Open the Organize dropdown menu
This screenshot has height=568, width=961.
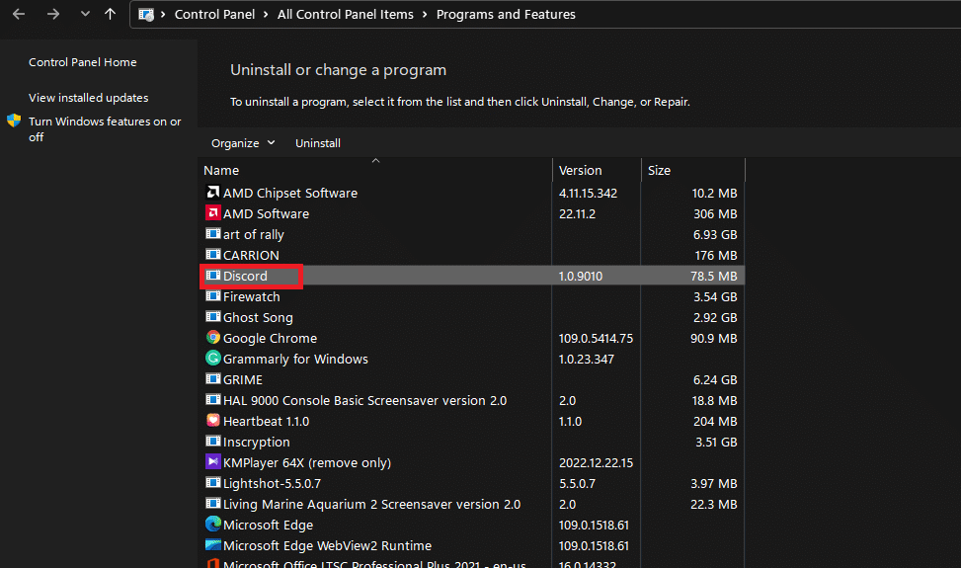click(x=243, y=143)
